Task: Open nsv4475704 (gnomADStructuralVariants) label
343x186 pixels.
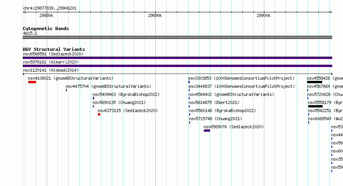Action: (x=109, y=86)
